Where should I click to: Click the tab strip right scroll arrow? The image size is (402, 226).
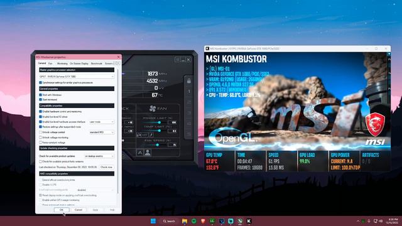click(x=118, y=63)
